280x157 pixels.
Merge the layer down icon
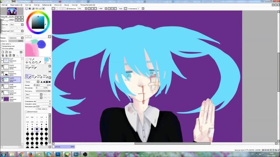pos(7,55)
